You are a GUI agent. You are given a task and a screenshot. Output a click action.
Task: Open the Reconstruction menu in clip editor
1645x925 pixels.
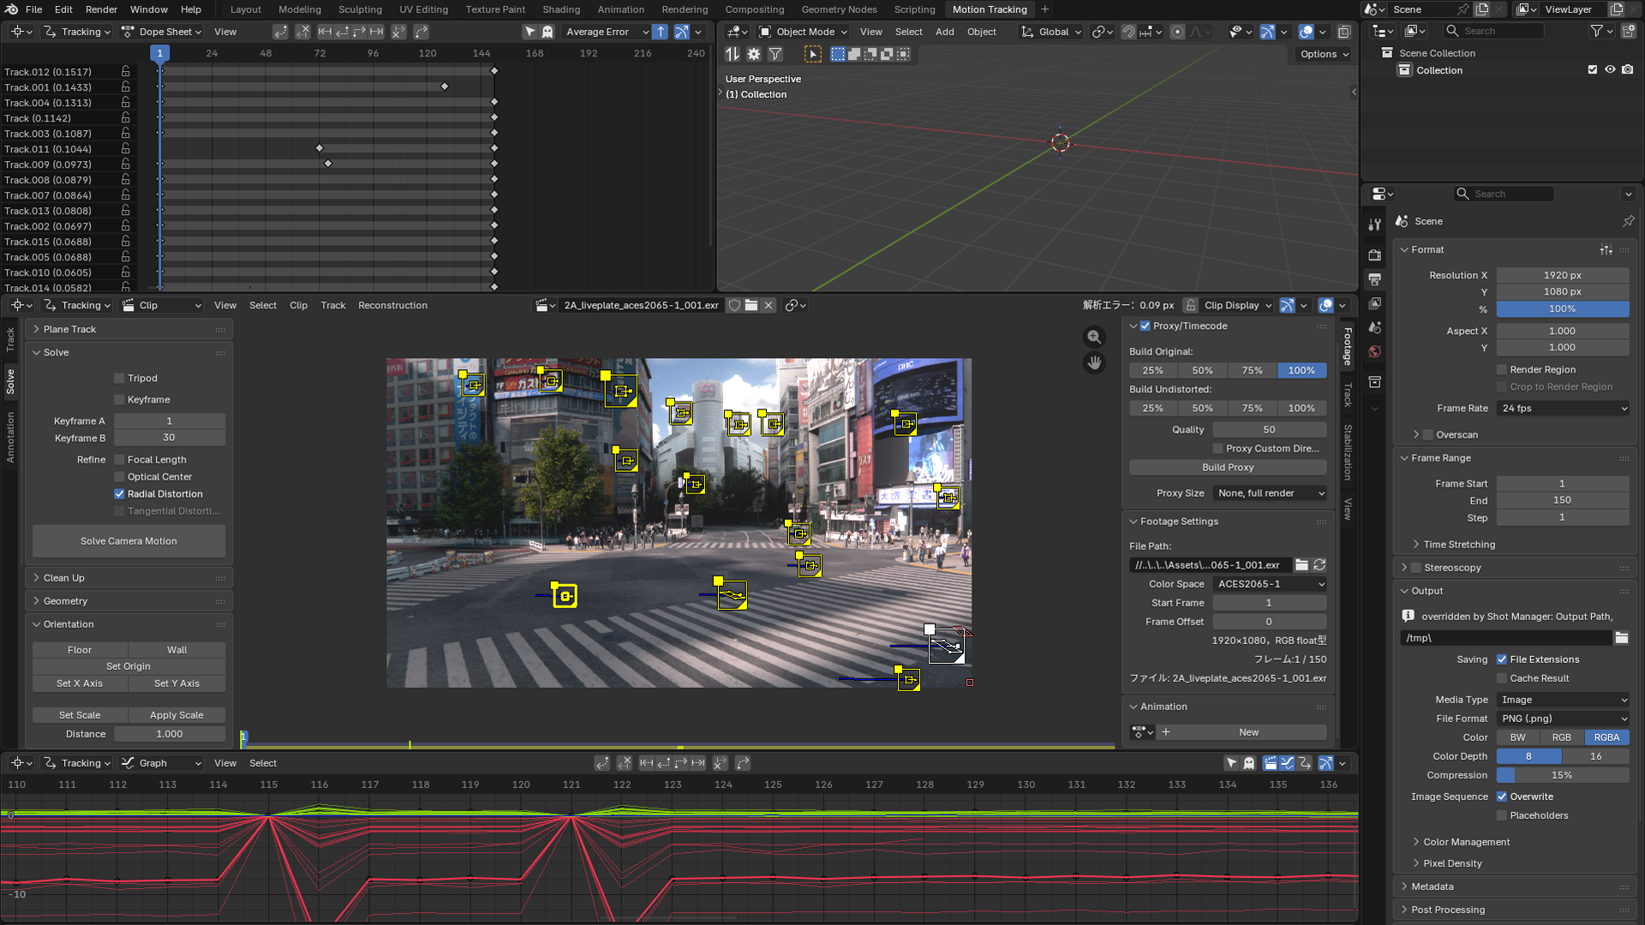pyautogui.click(x=392, y=306)
